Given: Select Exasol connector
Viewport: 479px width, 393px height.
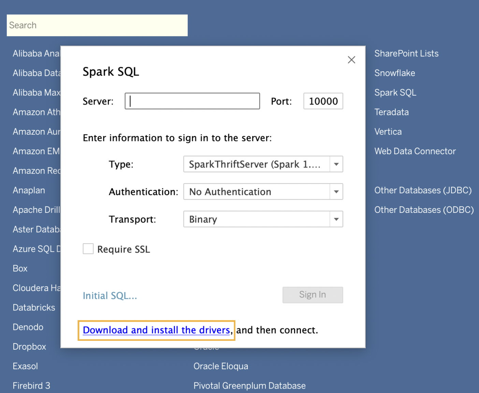Looking at the screenshot, I should [x=25, y=366].
